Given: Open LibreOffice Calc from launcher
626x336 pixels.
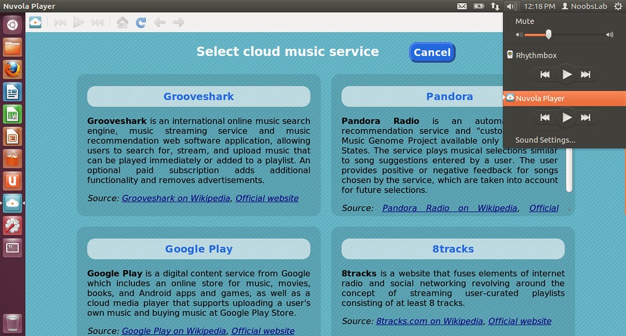Looking at the screenshot, I should (12, 114).
